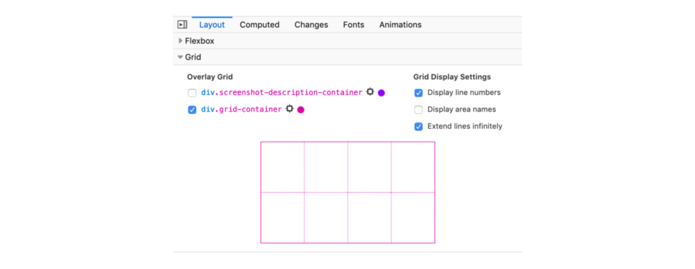695x269 pixels.
Task: Enable Display area names checkbox
Action: [418, 110]
